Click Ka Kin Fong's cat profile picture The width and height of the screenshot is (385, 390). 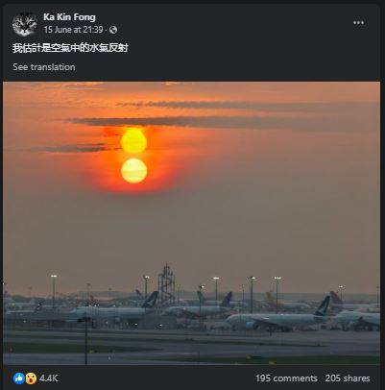25,24
